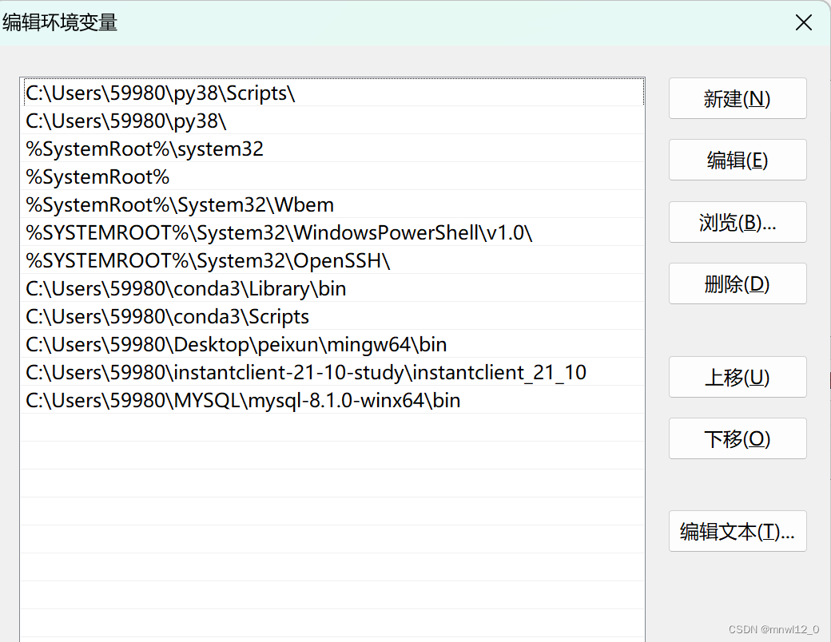
Task: Select the mysql-8.1.0-winx64 bin entry
Action: point(240,400)
